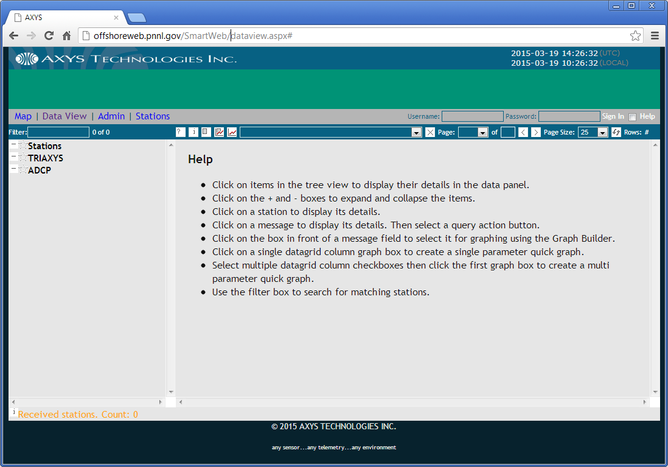
Task: Click data panel scroll down arrow
Action: [x=655, y=392]
